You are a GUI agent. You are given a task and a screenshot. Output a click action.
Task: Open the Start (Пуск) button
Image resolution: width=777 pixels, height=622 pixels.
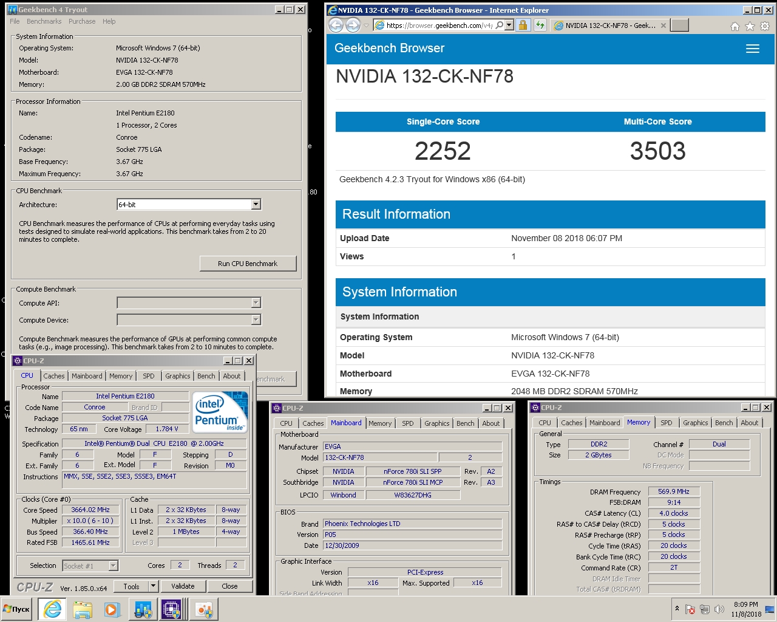(16, 609)
